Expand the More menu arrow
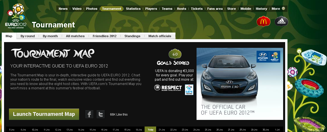The image size is (327, 132). [x=283, y=9]
